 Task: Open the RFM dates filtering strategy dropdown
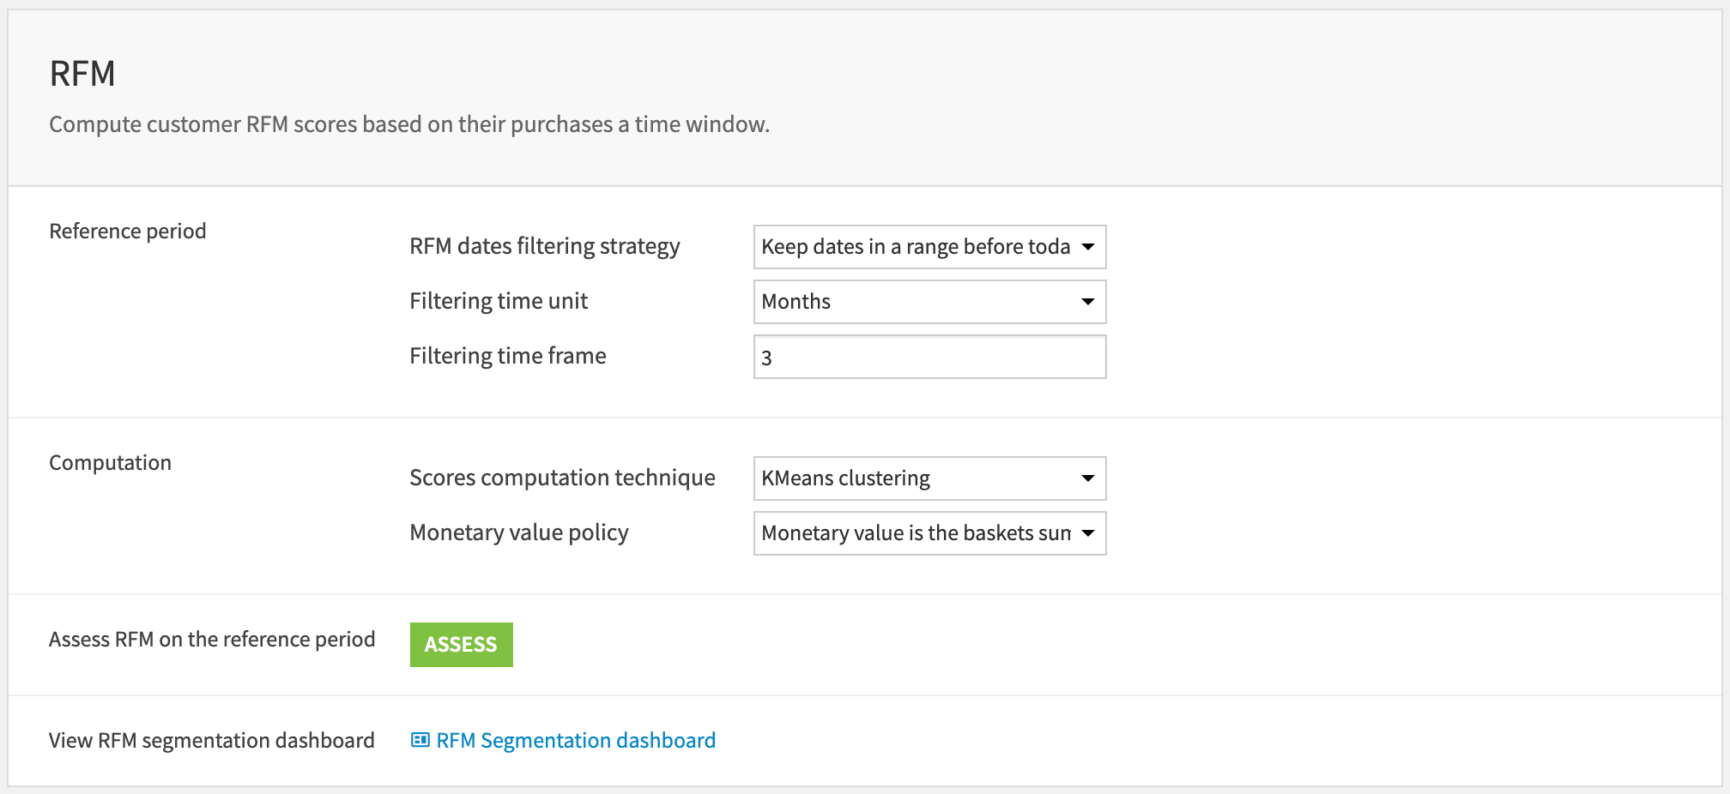point(929,247)
